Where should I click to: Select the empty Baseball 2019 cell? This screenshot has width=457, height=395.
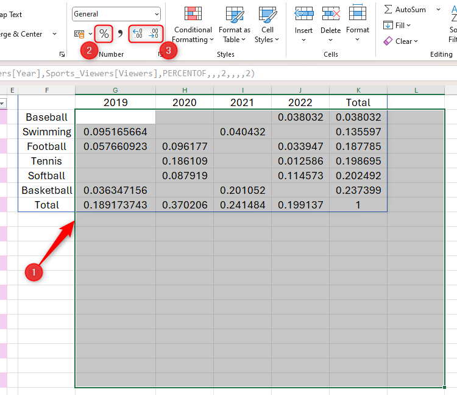(x=115, y=117)
